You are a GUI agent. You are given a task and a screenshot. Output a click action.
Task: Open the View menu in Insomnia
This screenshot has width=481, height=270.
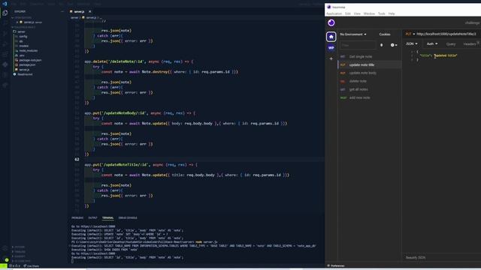pyautogui.click(x=357, y=13)
